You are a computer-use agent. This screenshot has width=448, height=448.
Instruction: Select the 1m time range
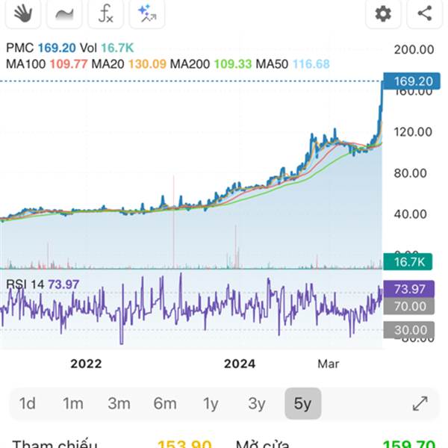(x=72, y=404)
